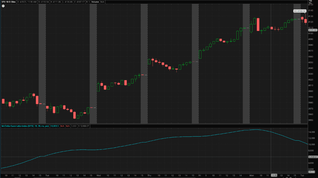Click the Y: 5,908.67 study readout

click(x=84, y=126)
